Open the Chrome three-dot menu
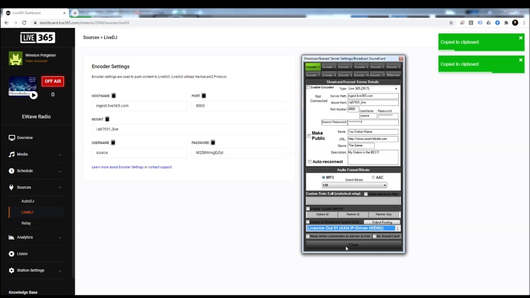 click(x=524, y=23)
